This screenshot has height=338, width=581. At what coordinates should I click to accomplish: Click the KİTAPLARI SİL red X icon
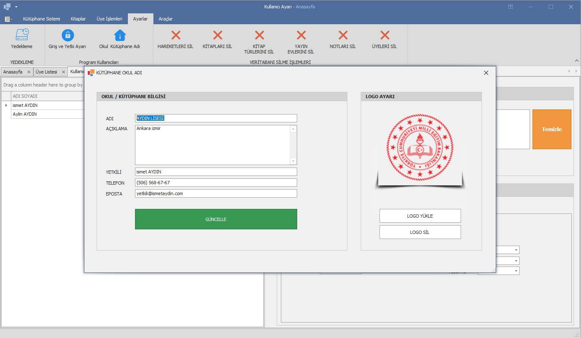[217, 35]
